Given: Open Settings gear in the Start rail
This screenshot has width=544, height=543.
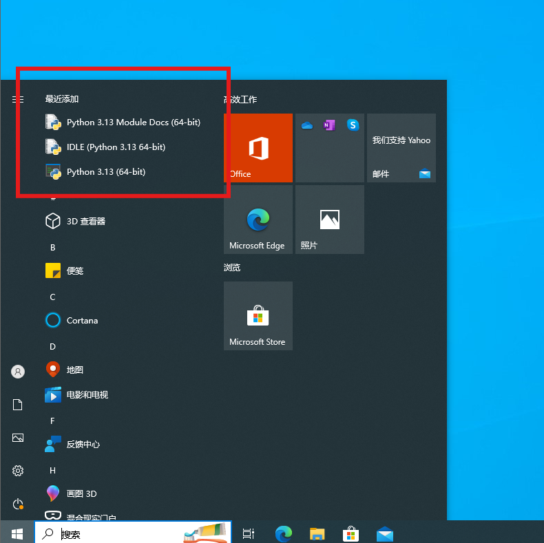Looking at the screenshot, I should click(18, 471).
